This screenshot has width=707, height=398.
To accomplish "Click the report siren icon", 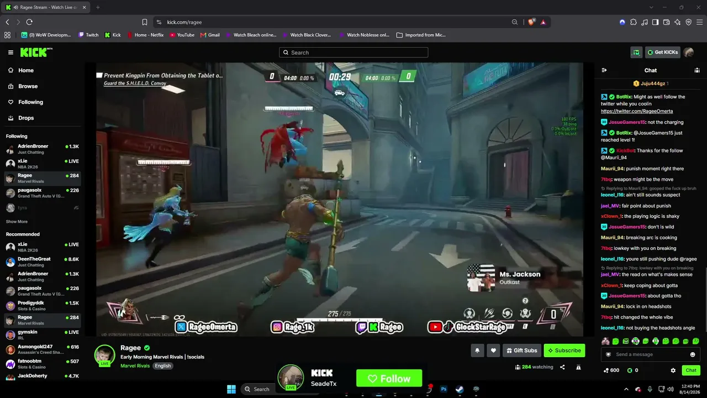I will [x=578, y=367].
